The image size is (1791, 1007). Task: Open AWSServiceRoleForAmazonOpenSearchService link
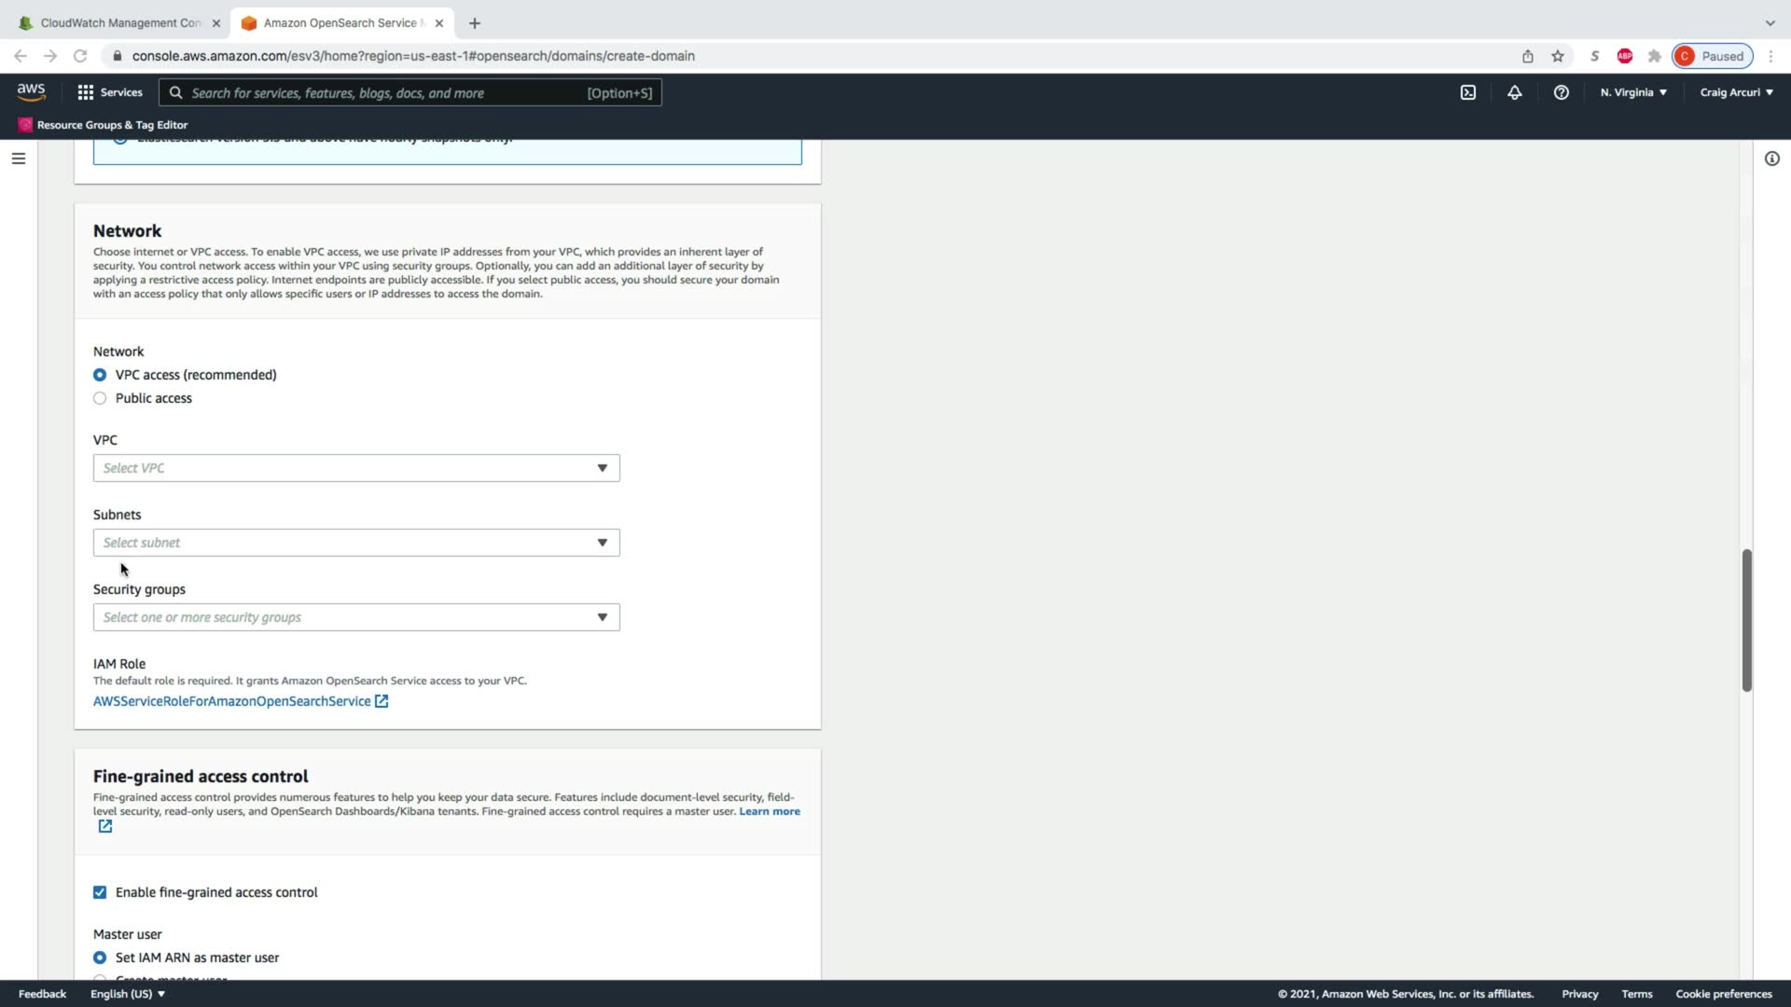[232, 701]
